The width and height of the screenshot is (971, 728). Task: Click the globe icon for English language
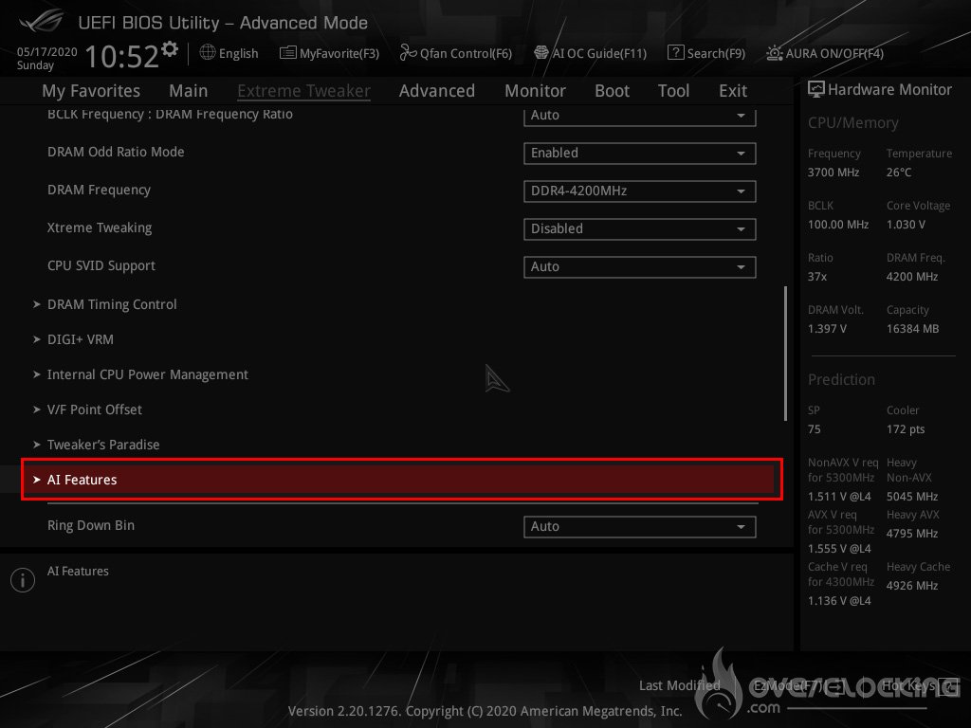[208, 53]
